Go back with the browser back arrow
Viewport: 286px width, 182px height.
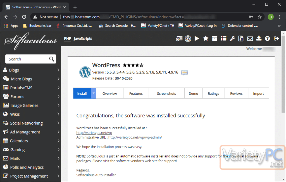pyautogui.click(x=6, y=17)
